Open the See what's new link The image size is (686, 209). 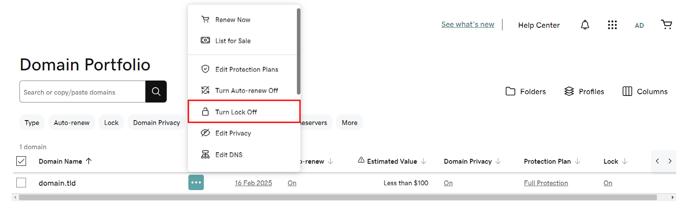tap(468, 25)
